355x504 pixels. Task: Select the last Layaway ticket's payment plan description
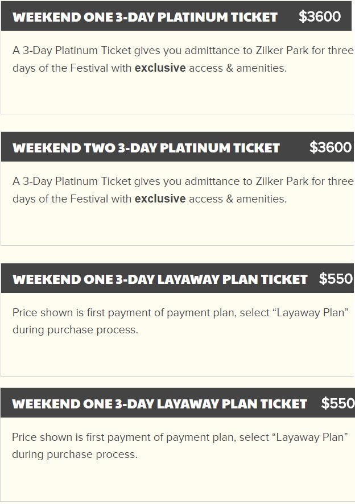point(180,446)
